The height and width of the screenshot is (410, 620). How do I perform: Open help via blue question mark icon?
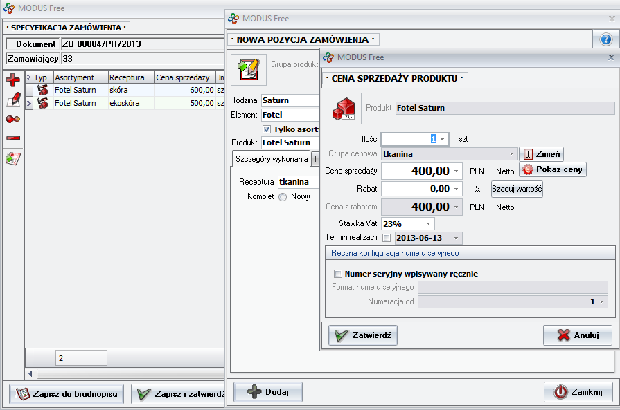605,39
